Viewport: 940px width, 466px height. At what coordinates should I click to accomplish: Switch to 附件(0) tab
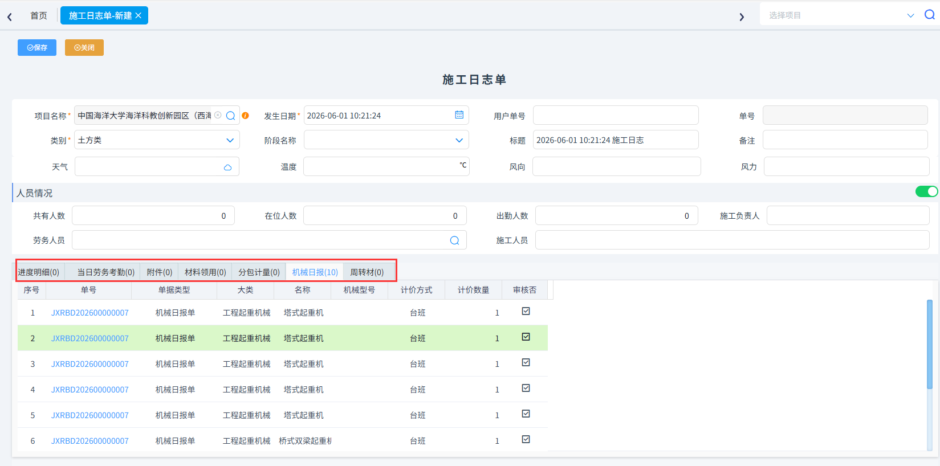pyautogui.click(x=160, y=272)
